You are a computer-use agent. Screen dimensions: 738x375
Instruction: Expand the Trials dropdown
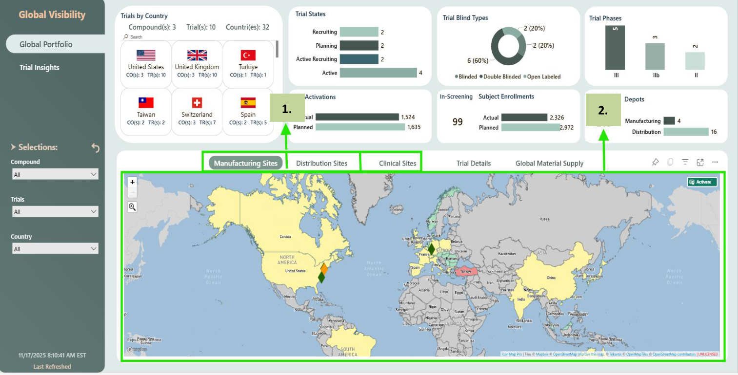pyautogui.click(x=55, y=212)
